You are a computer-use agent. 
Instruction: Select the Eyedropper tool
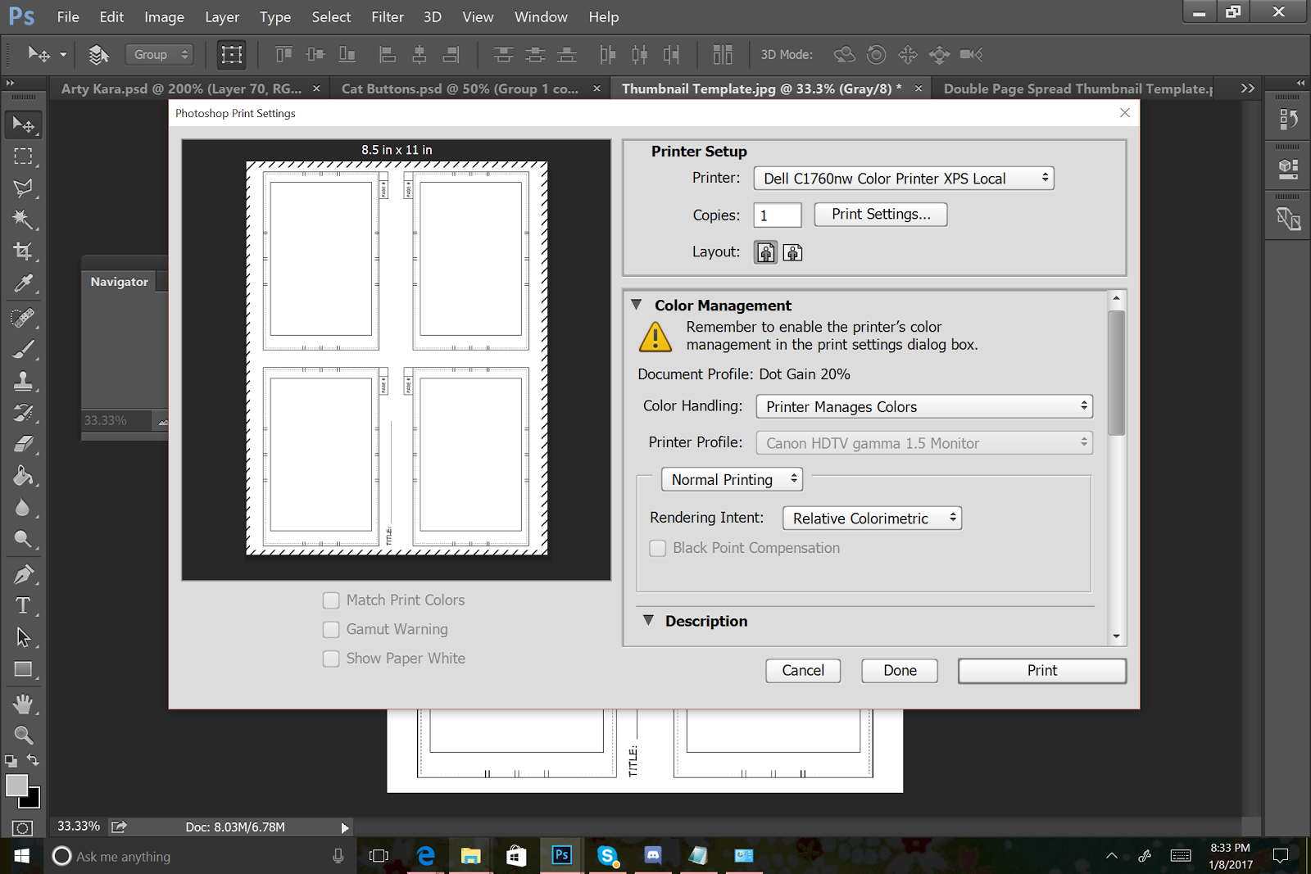(23, 283)
